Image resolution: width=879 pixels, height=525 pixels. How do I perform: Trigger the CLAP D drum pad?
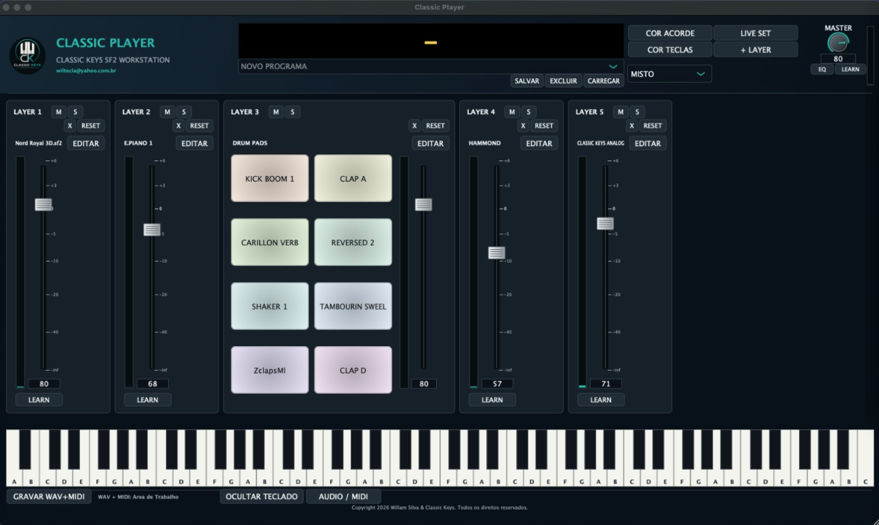click(353, 370)
